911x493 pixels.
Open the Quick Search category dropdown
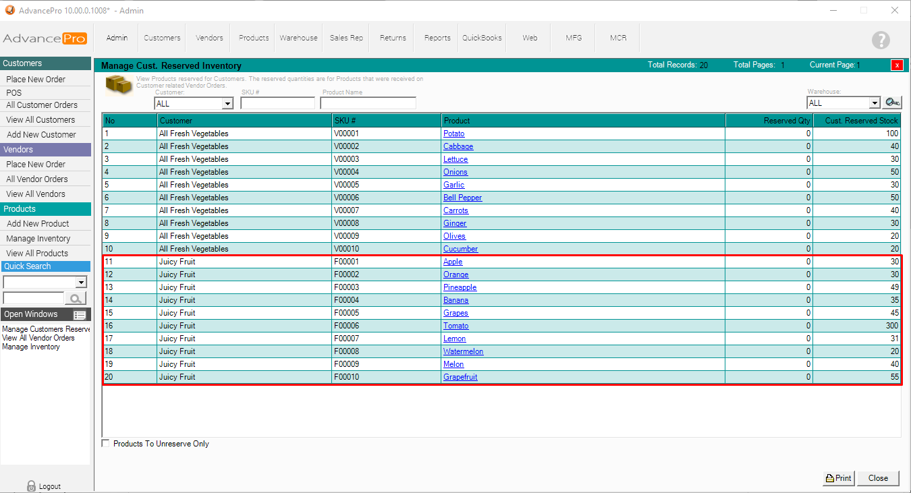[x=82, y=282]
